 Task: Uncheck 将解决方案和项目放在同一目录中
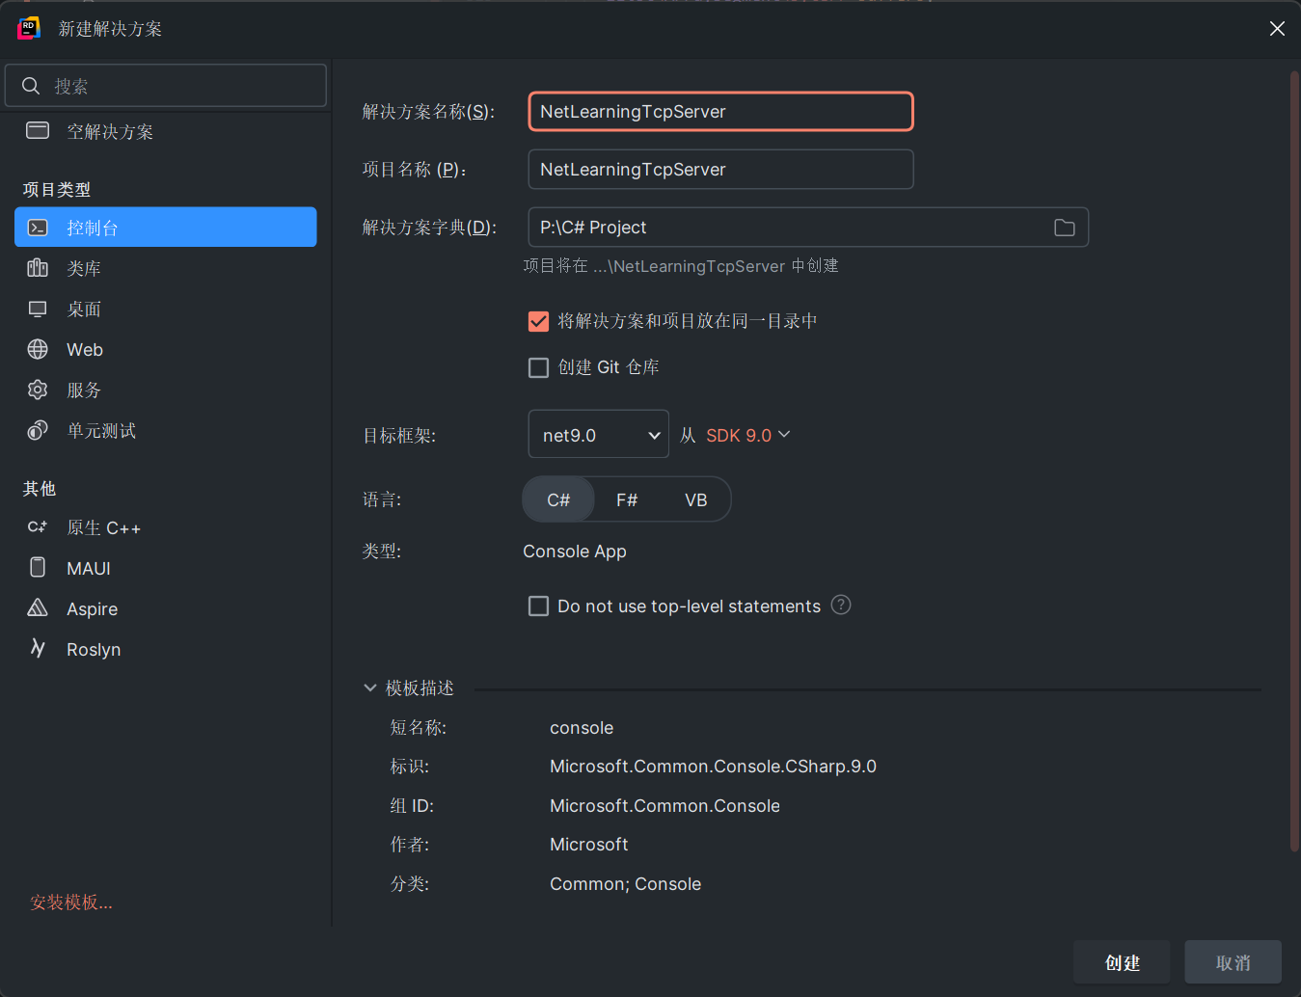(539, 321)
